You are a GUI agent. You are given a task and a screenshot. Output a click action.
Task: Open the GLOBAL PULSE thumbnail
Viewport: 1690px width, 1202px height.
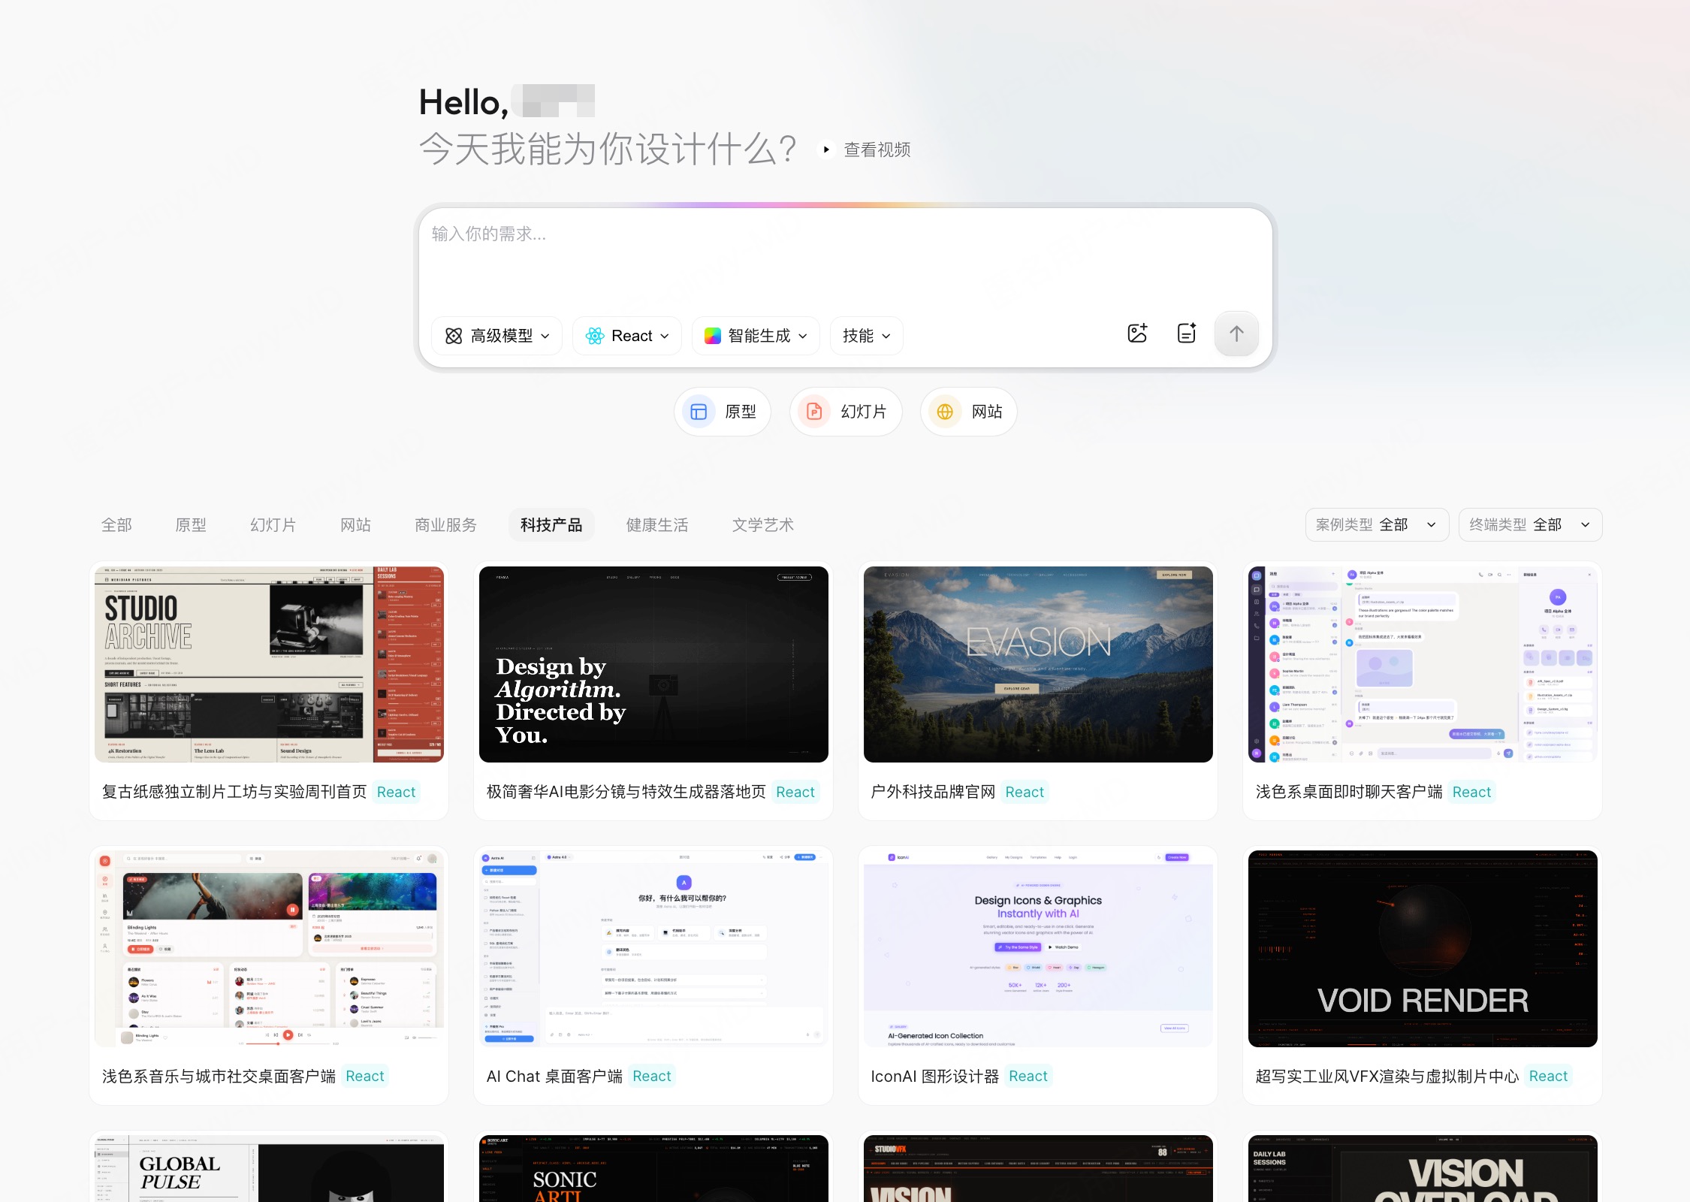[x=269, y=1169]
